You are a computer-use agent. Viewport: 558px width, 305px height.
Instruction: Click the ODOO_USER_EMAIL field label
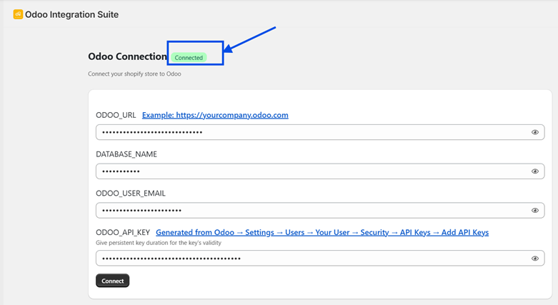coord(131,194)
